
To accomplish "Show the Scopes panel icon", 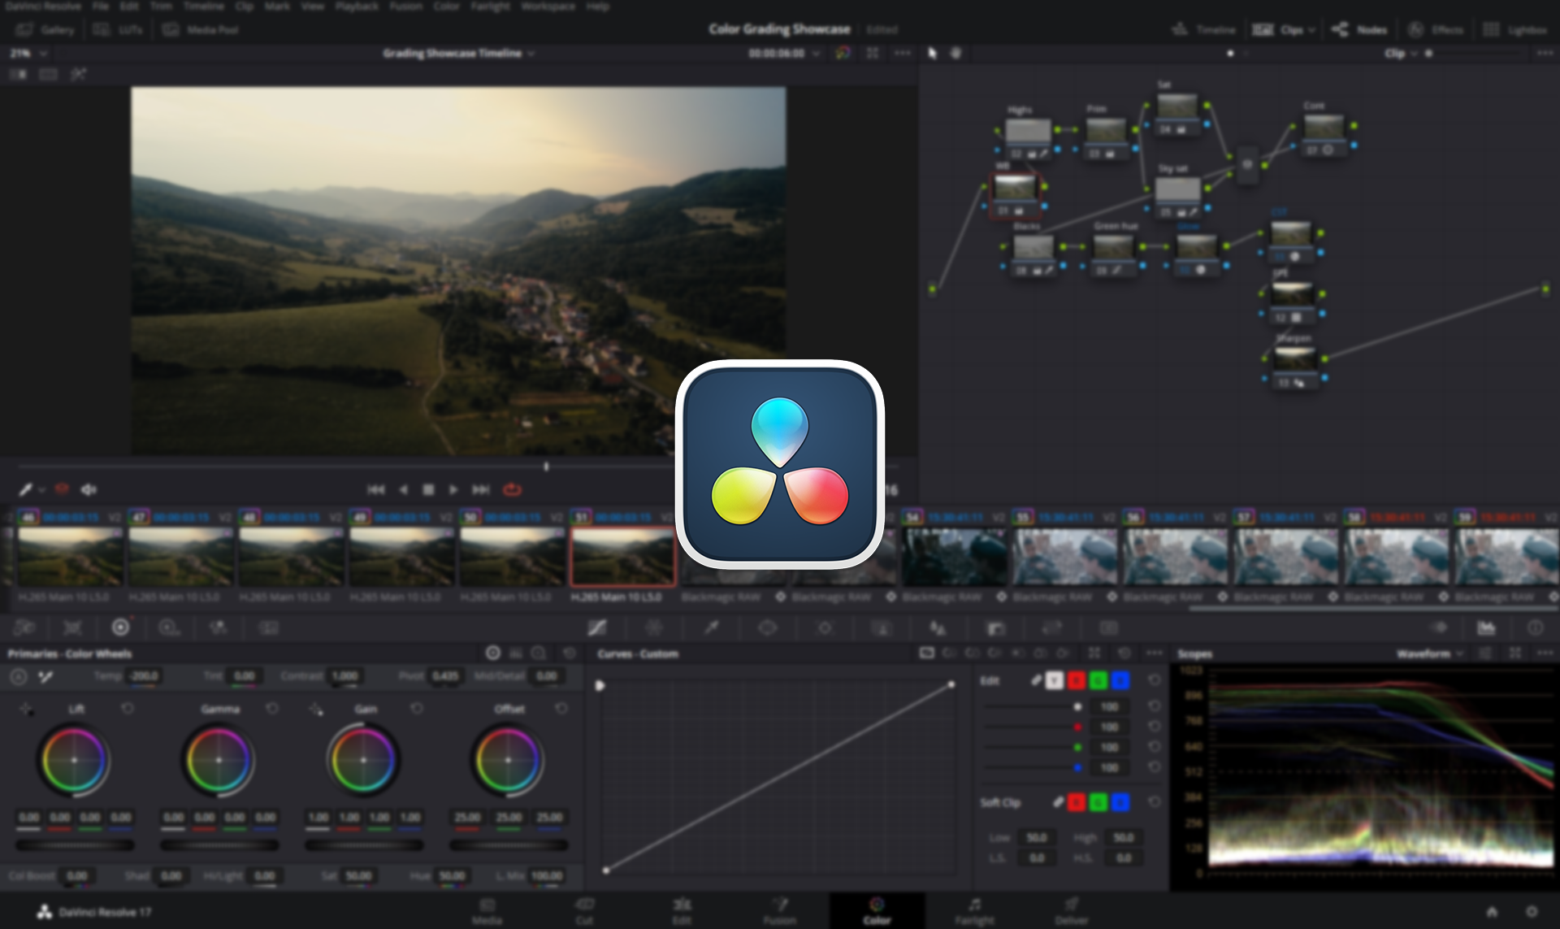I will point(1486,627).
